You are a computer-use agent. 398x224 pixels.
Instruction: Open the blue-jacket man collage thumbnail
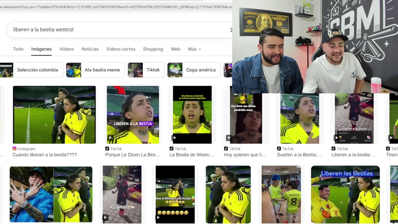[51, 194]
